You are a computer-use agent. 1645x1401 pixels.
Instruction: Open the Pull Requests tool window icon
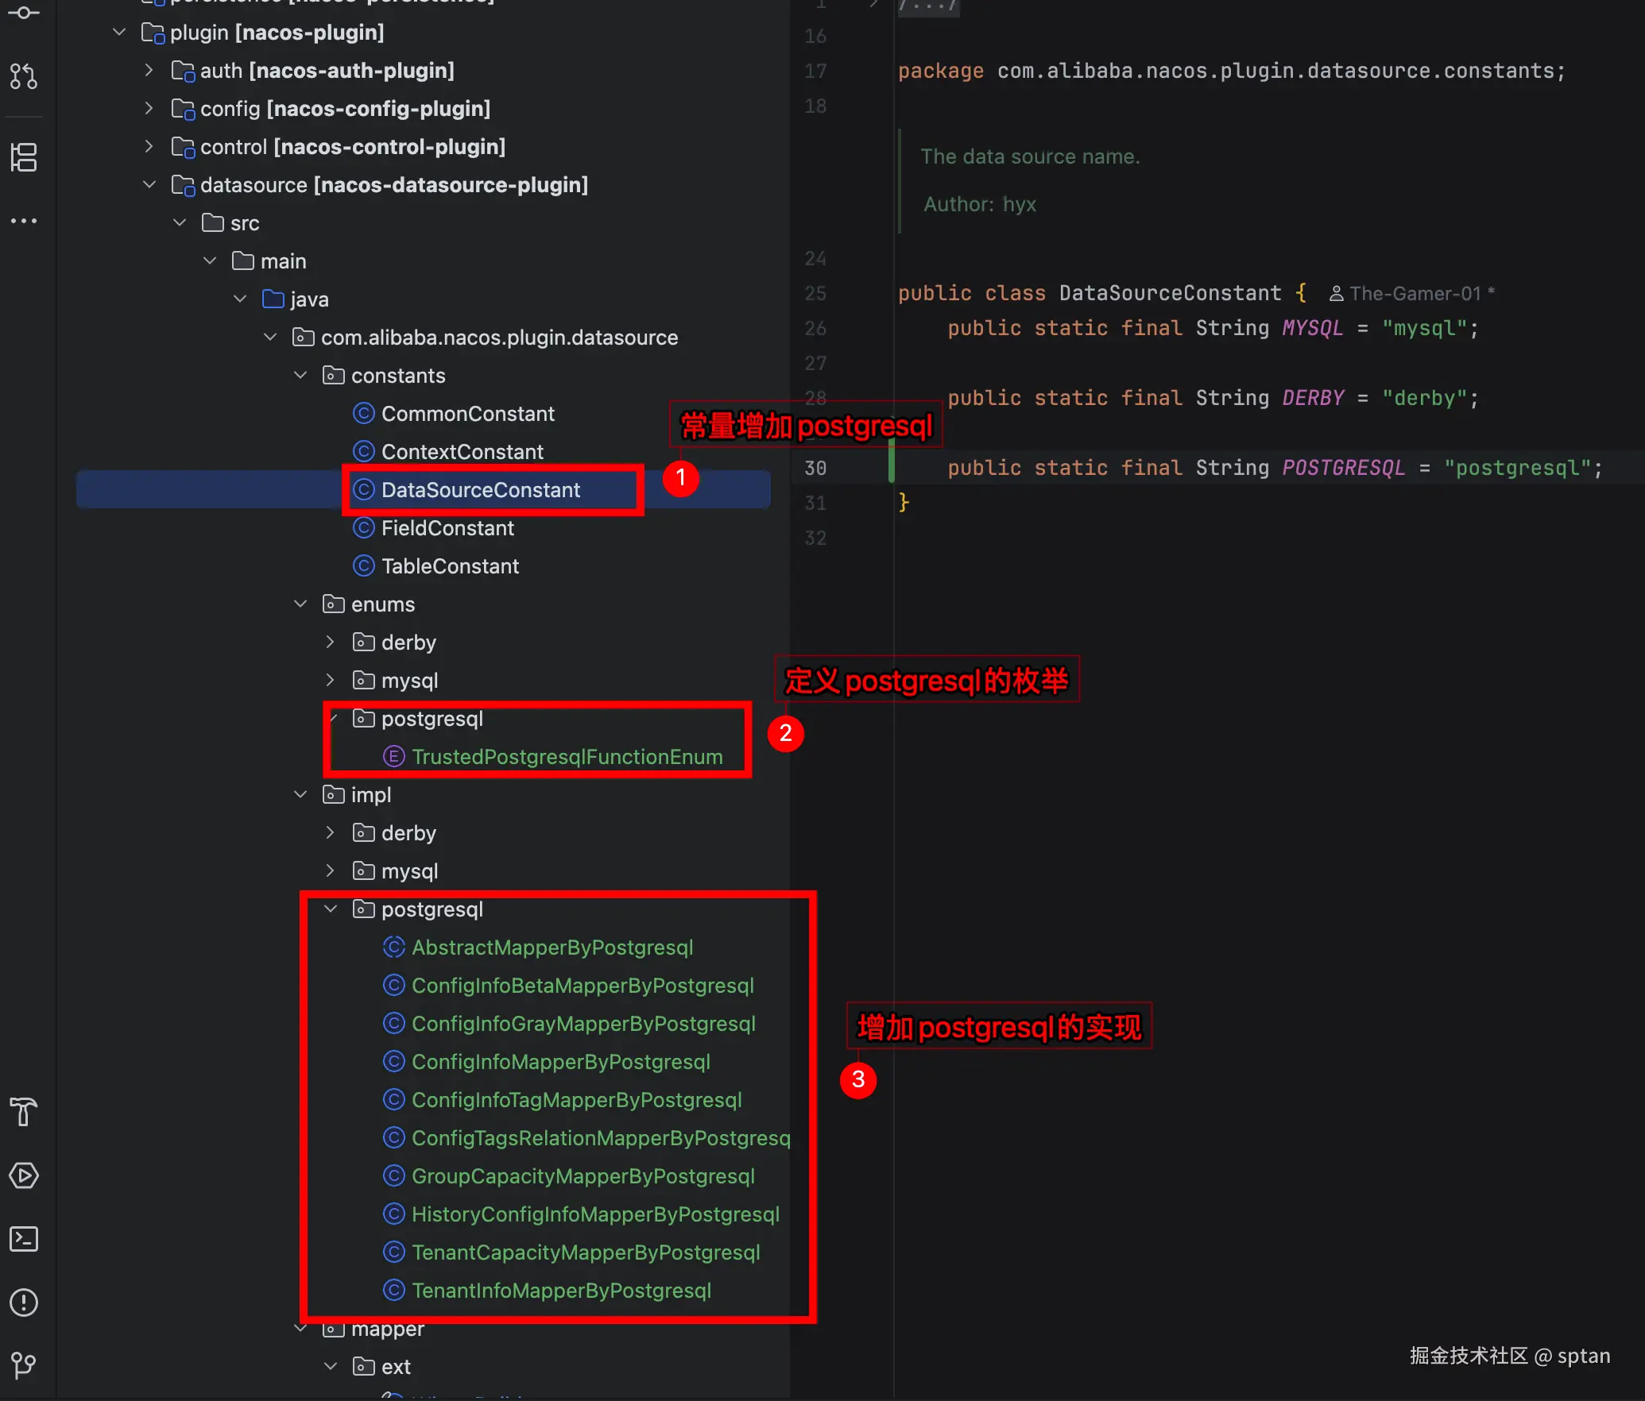pos(24,76)
